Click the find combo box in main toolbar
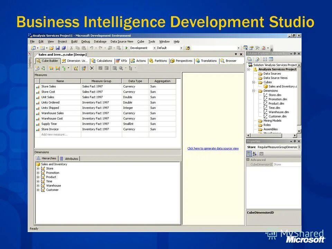Image resolution: width=332 pixels, height=249 pixels. tap(216, 48)
